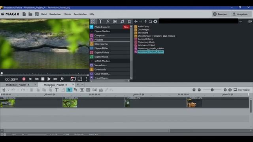Open BilderMacher in the sidebar

(110, 44)
